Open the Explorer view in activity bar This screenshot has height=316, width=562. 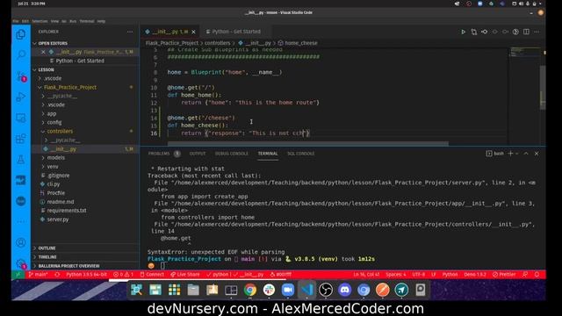coord(21,34)
